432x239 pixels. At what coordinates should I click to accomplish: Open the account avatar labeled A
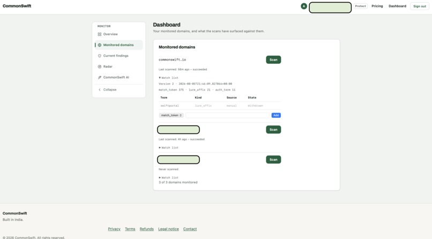coord(303,6)
